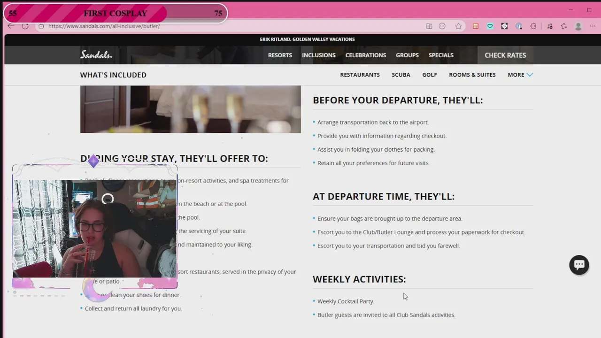The image size is (601, 338).
Task: Click 'Collect and return all laundry for you'
Action: point(133,308)
